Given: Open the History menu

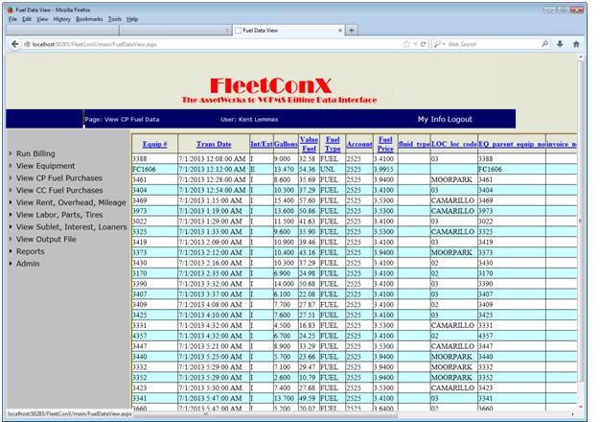Looking at the screenshot, I should 62,19.
